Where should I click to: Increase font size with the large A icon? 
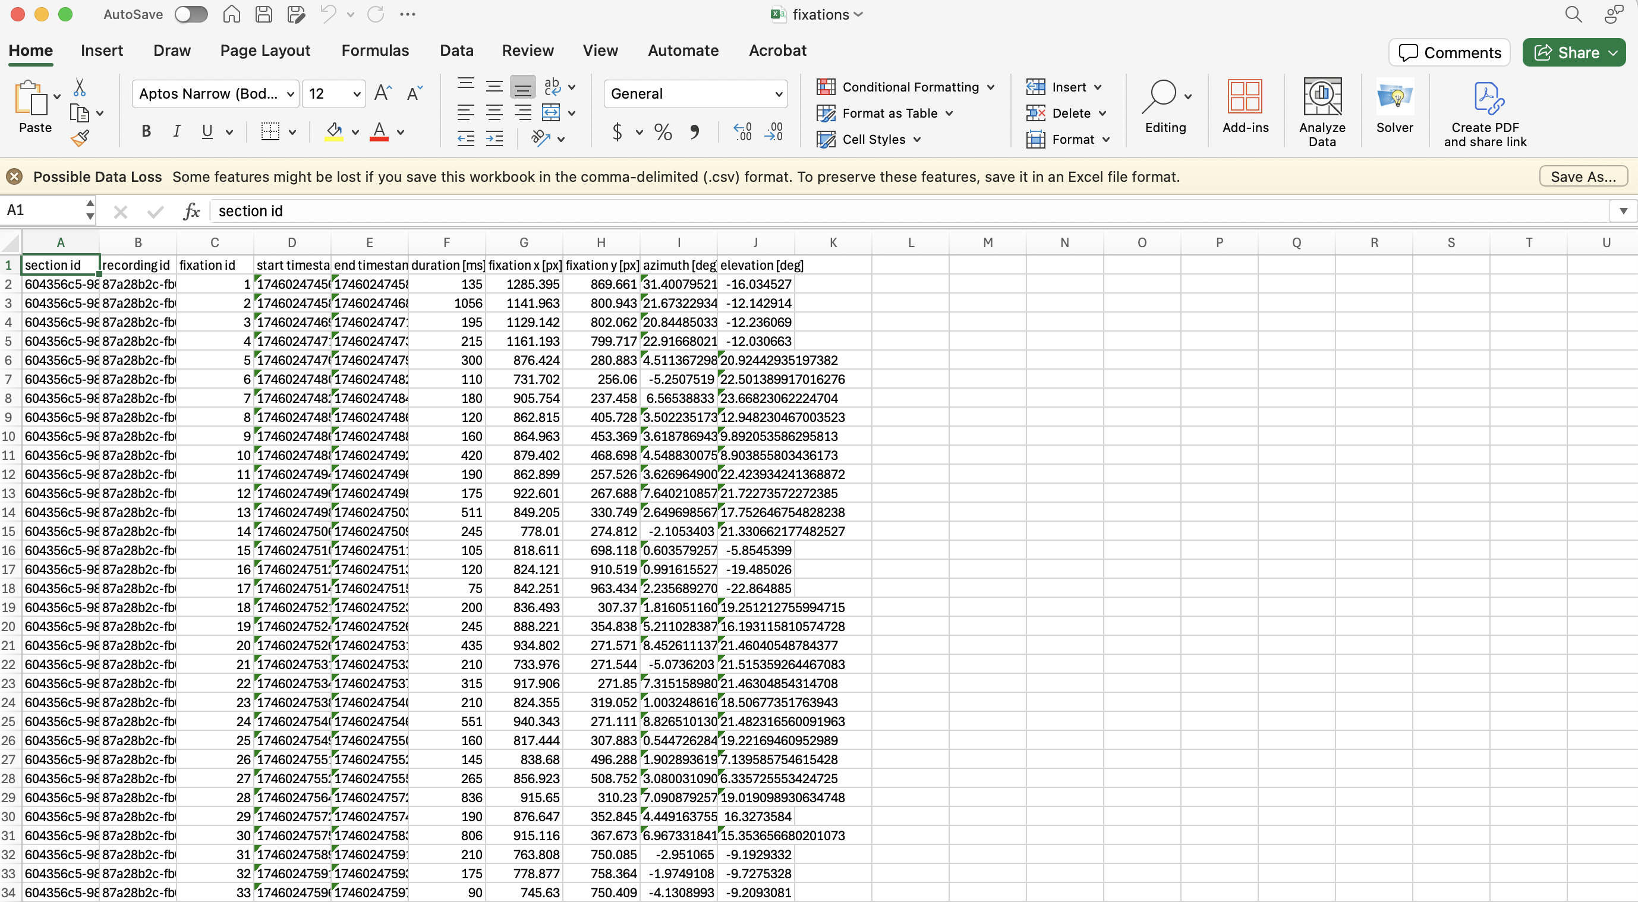click(x=383, y=93)
